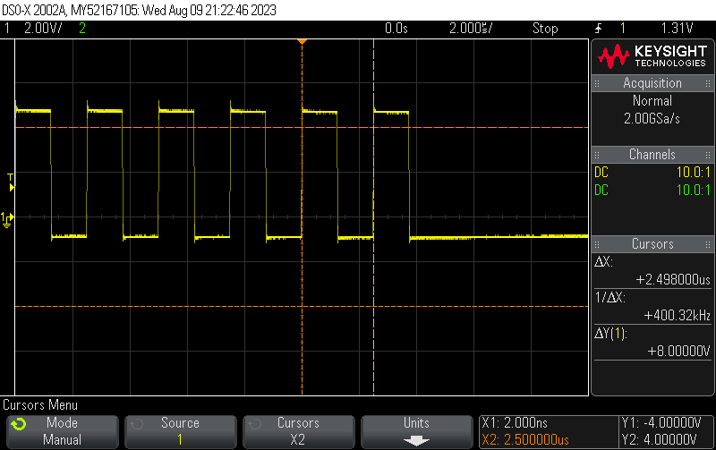
Task: Click the orange trigger time reference triangle
Action: click(302, 41)
